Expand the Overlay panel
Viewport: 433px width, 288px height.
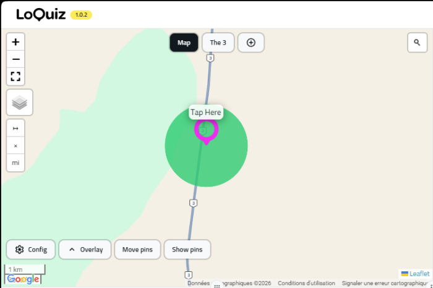pos(85,250)
